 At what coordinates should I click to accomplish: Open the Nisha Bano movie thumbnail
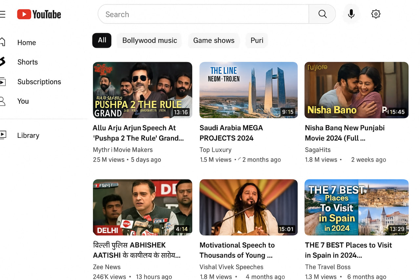356,90
